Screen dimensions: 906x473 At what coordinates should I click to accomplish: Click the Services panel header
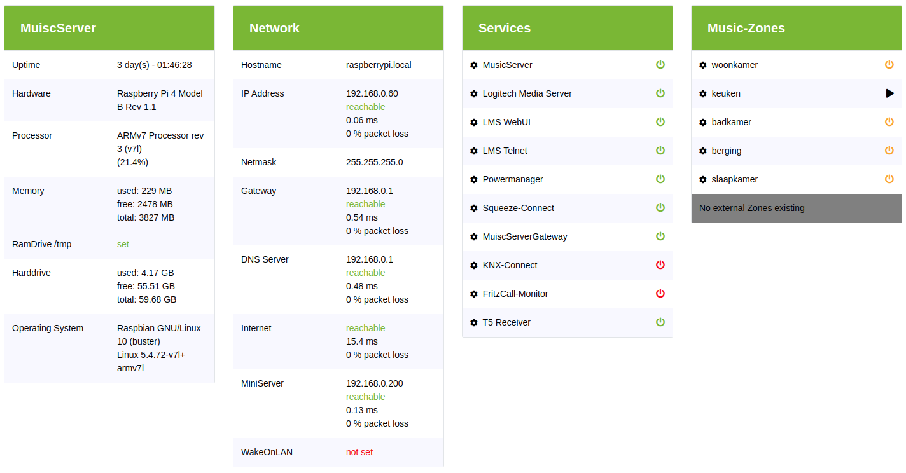click(x=568, y=28)
